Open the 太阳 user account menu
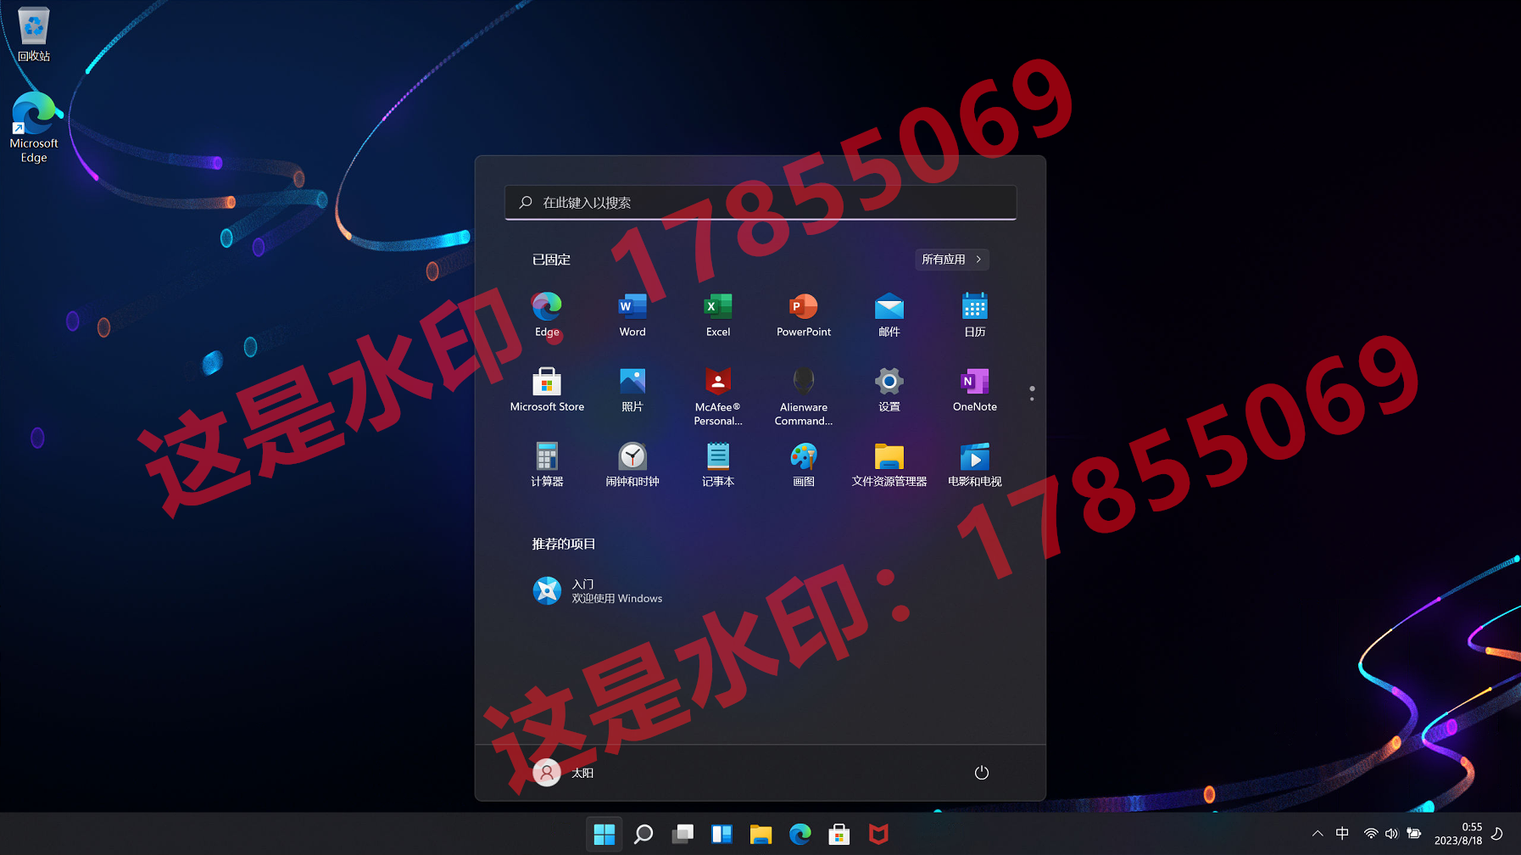Viewport: 1521px width, 855px height. tap(564, 773)
